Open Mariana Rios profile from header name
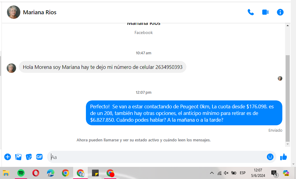The height and width of the screenshot is (179, 296). pos(40,12)
